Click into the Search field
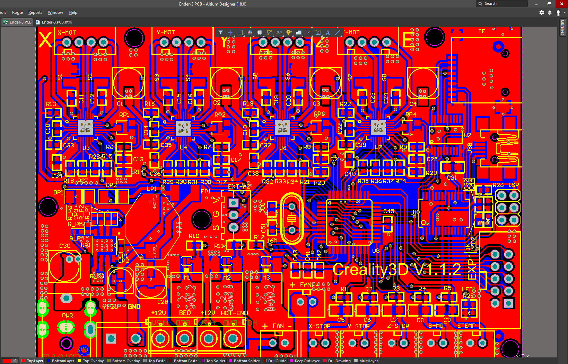568x364 pixels. coord(502,4)
